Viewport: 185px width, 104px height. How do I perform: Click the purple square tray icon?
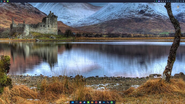tap(159, 1)
